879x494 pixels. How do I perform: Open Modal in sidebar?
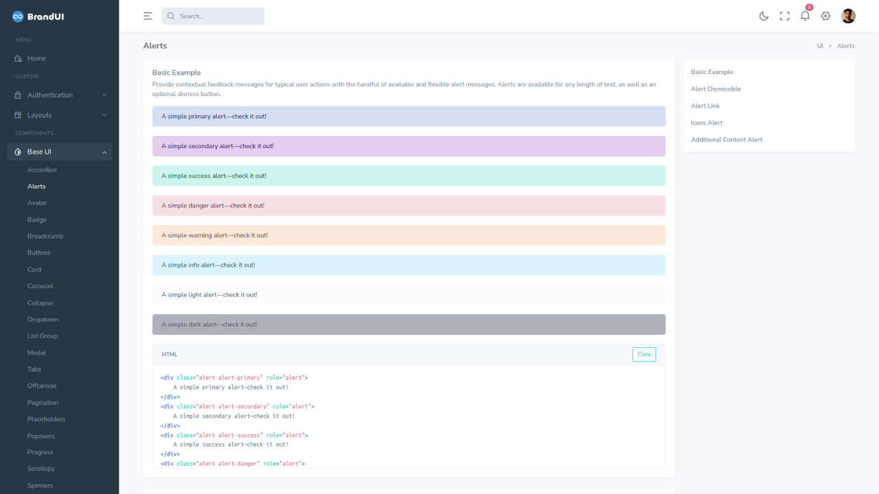(37, 353)
